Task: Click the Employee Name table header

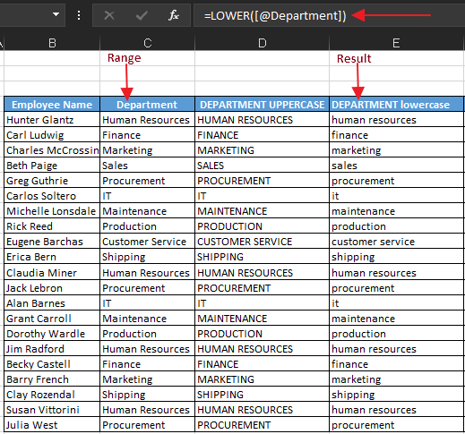Action: click(52, 105)
